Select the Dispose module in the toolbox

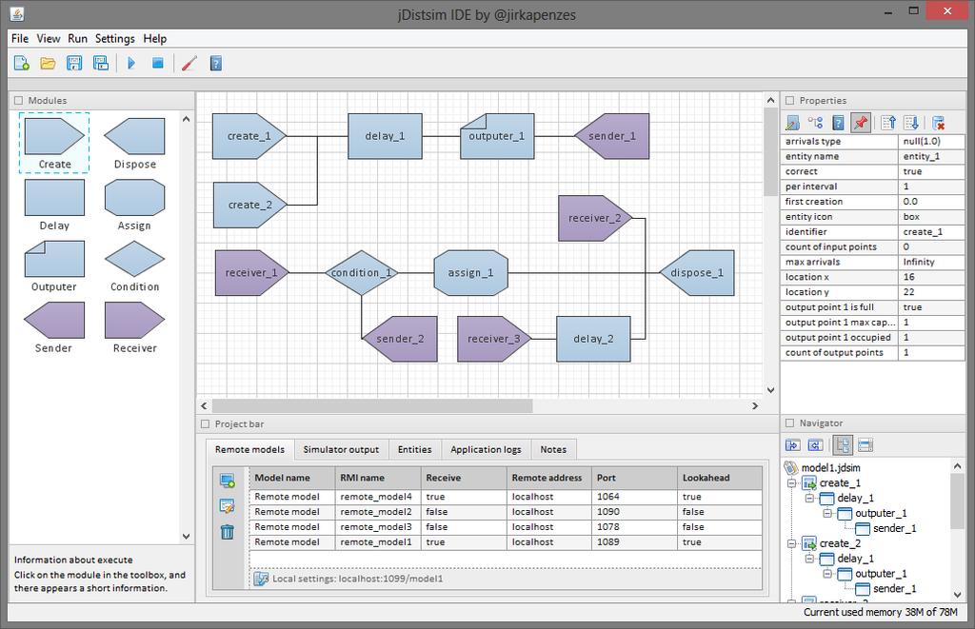(135, 143)
